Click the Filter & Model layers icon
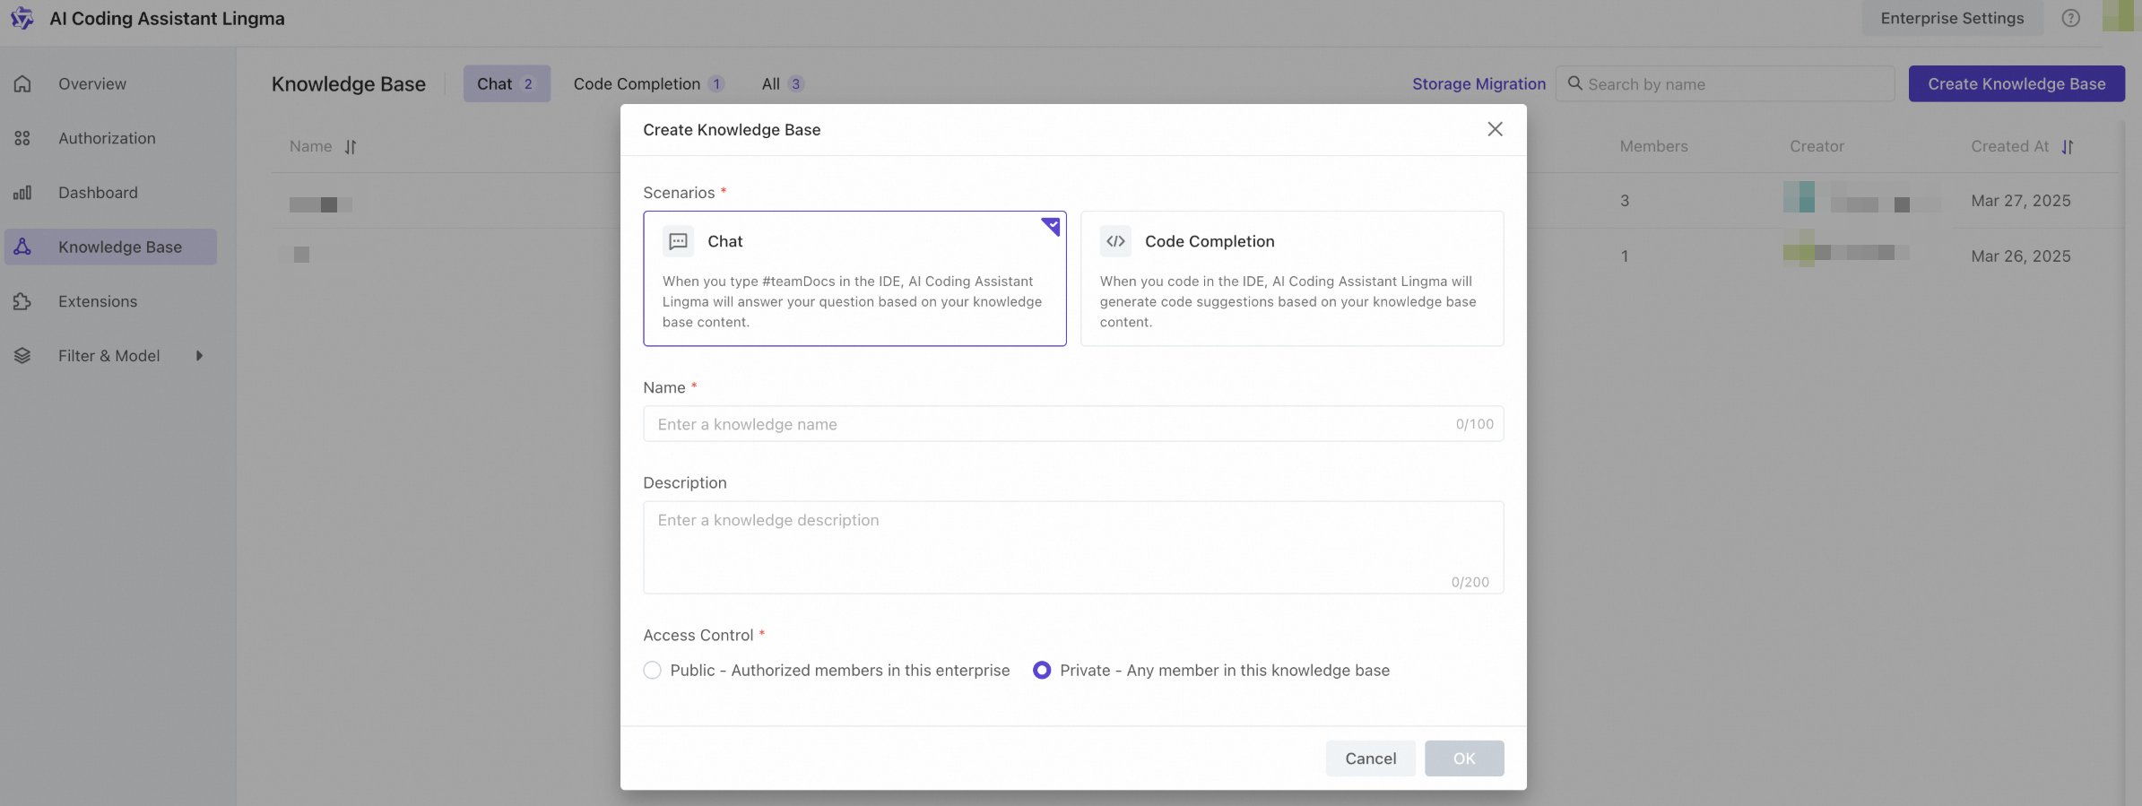Image resolution: width=2142 pixels, height=806 pixels. click(x=22, y=356)
